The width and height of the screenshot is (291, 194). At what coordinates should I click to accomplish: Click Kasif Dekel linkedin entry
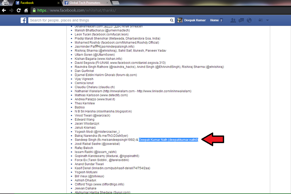coord(113,168)
